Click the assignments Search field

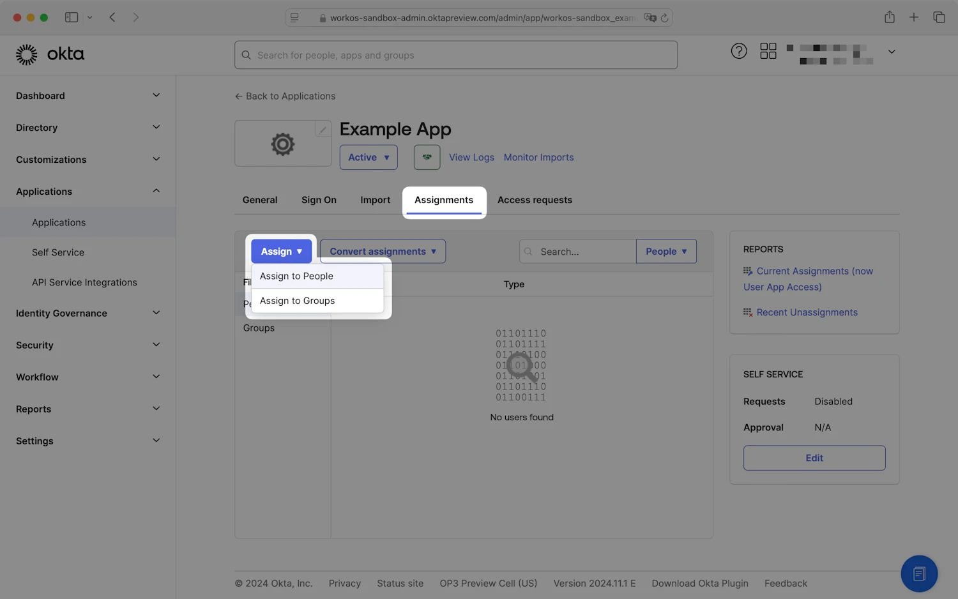(x=578, y=252)
